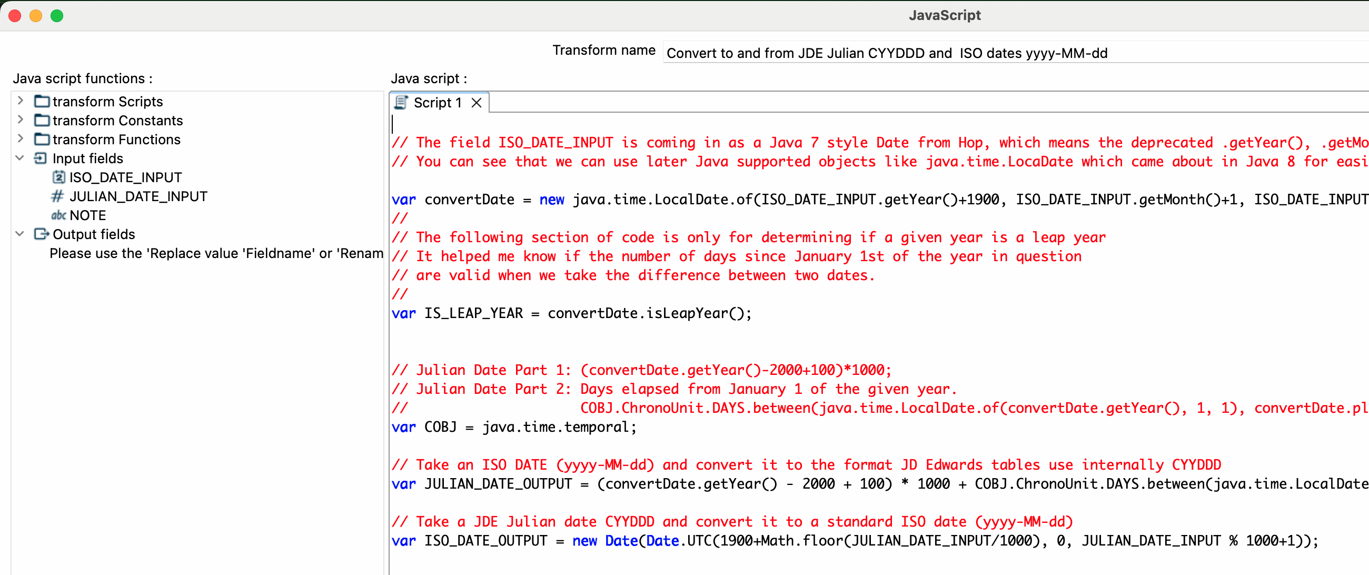Viewport: 1369px width, 575px height.
Task: Click the transform Constants folder icon
Action: pyautogui.click(x=42, y=120)
